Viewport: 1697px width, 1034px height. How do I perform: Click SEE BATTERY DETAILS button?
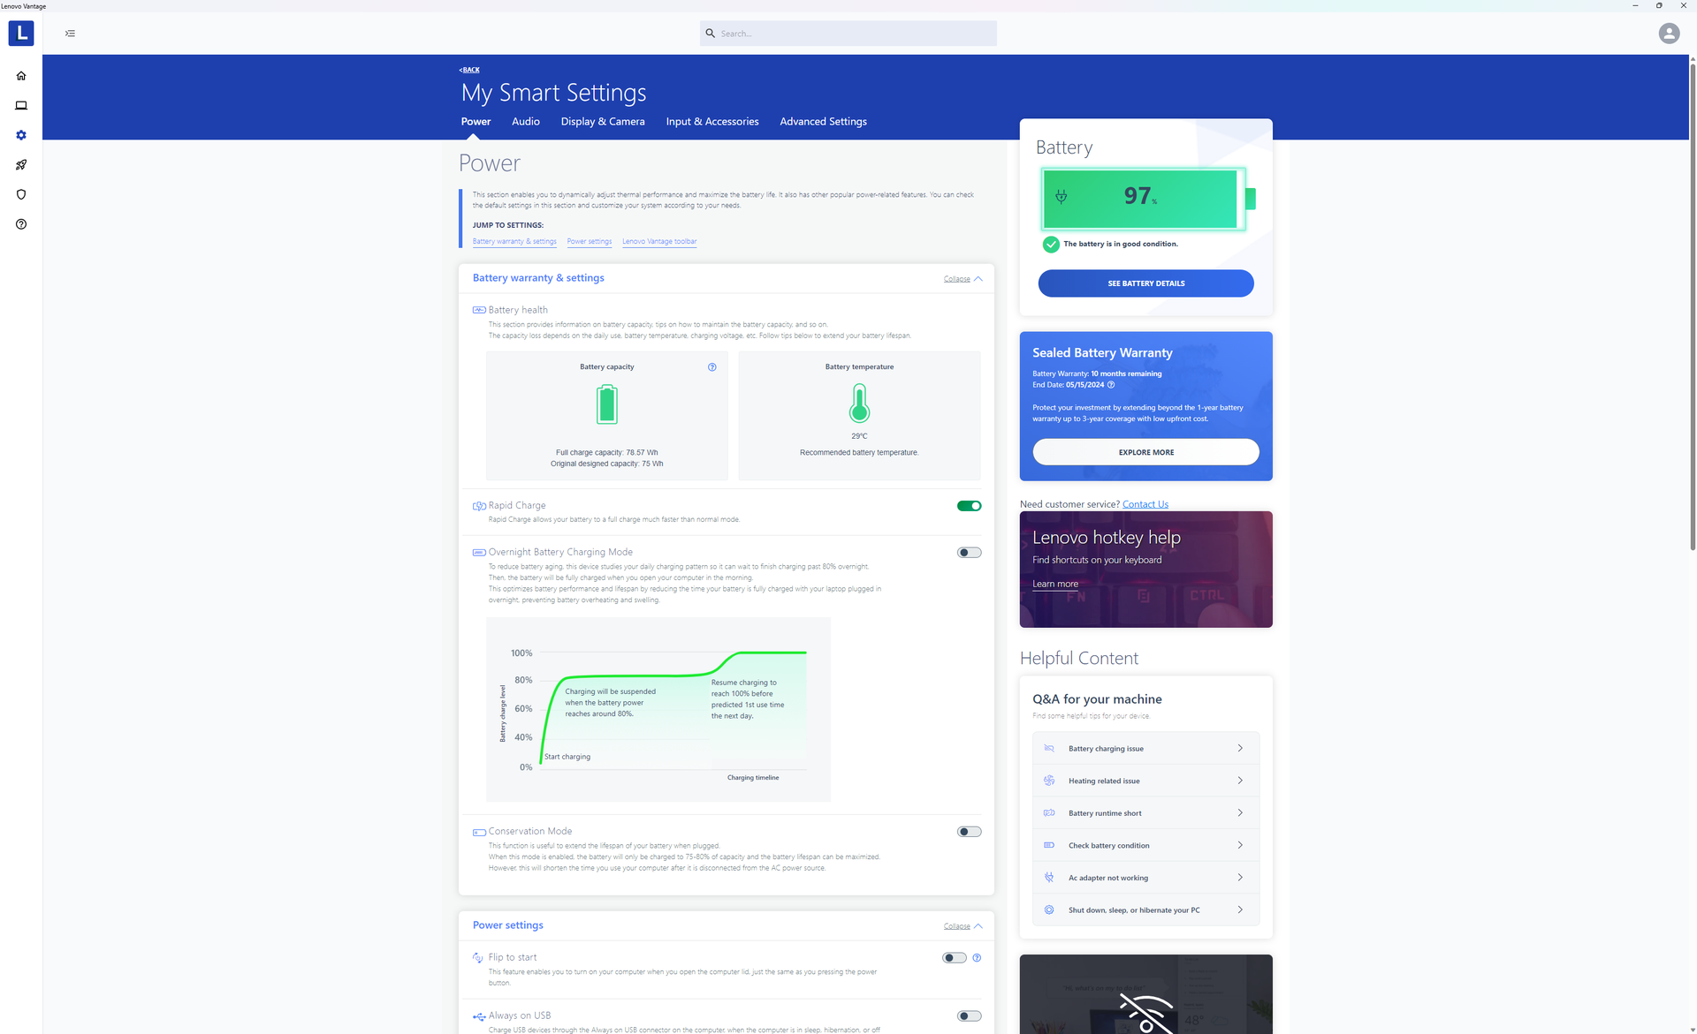pos(1145,283)
